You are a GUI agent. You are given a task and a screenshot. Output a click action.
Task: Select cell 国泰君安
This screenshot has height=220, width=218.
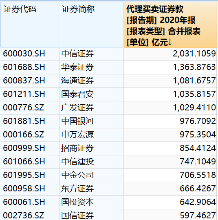point(91,94)
